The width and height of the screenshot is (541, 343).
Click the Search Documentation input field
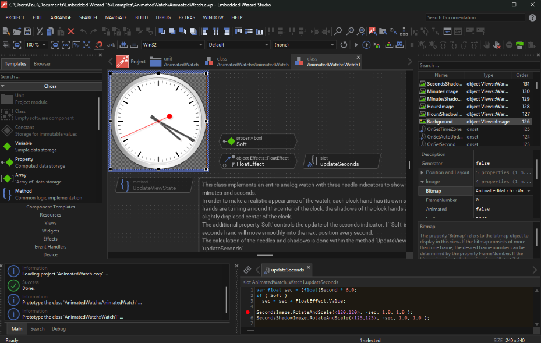(473, 17)
